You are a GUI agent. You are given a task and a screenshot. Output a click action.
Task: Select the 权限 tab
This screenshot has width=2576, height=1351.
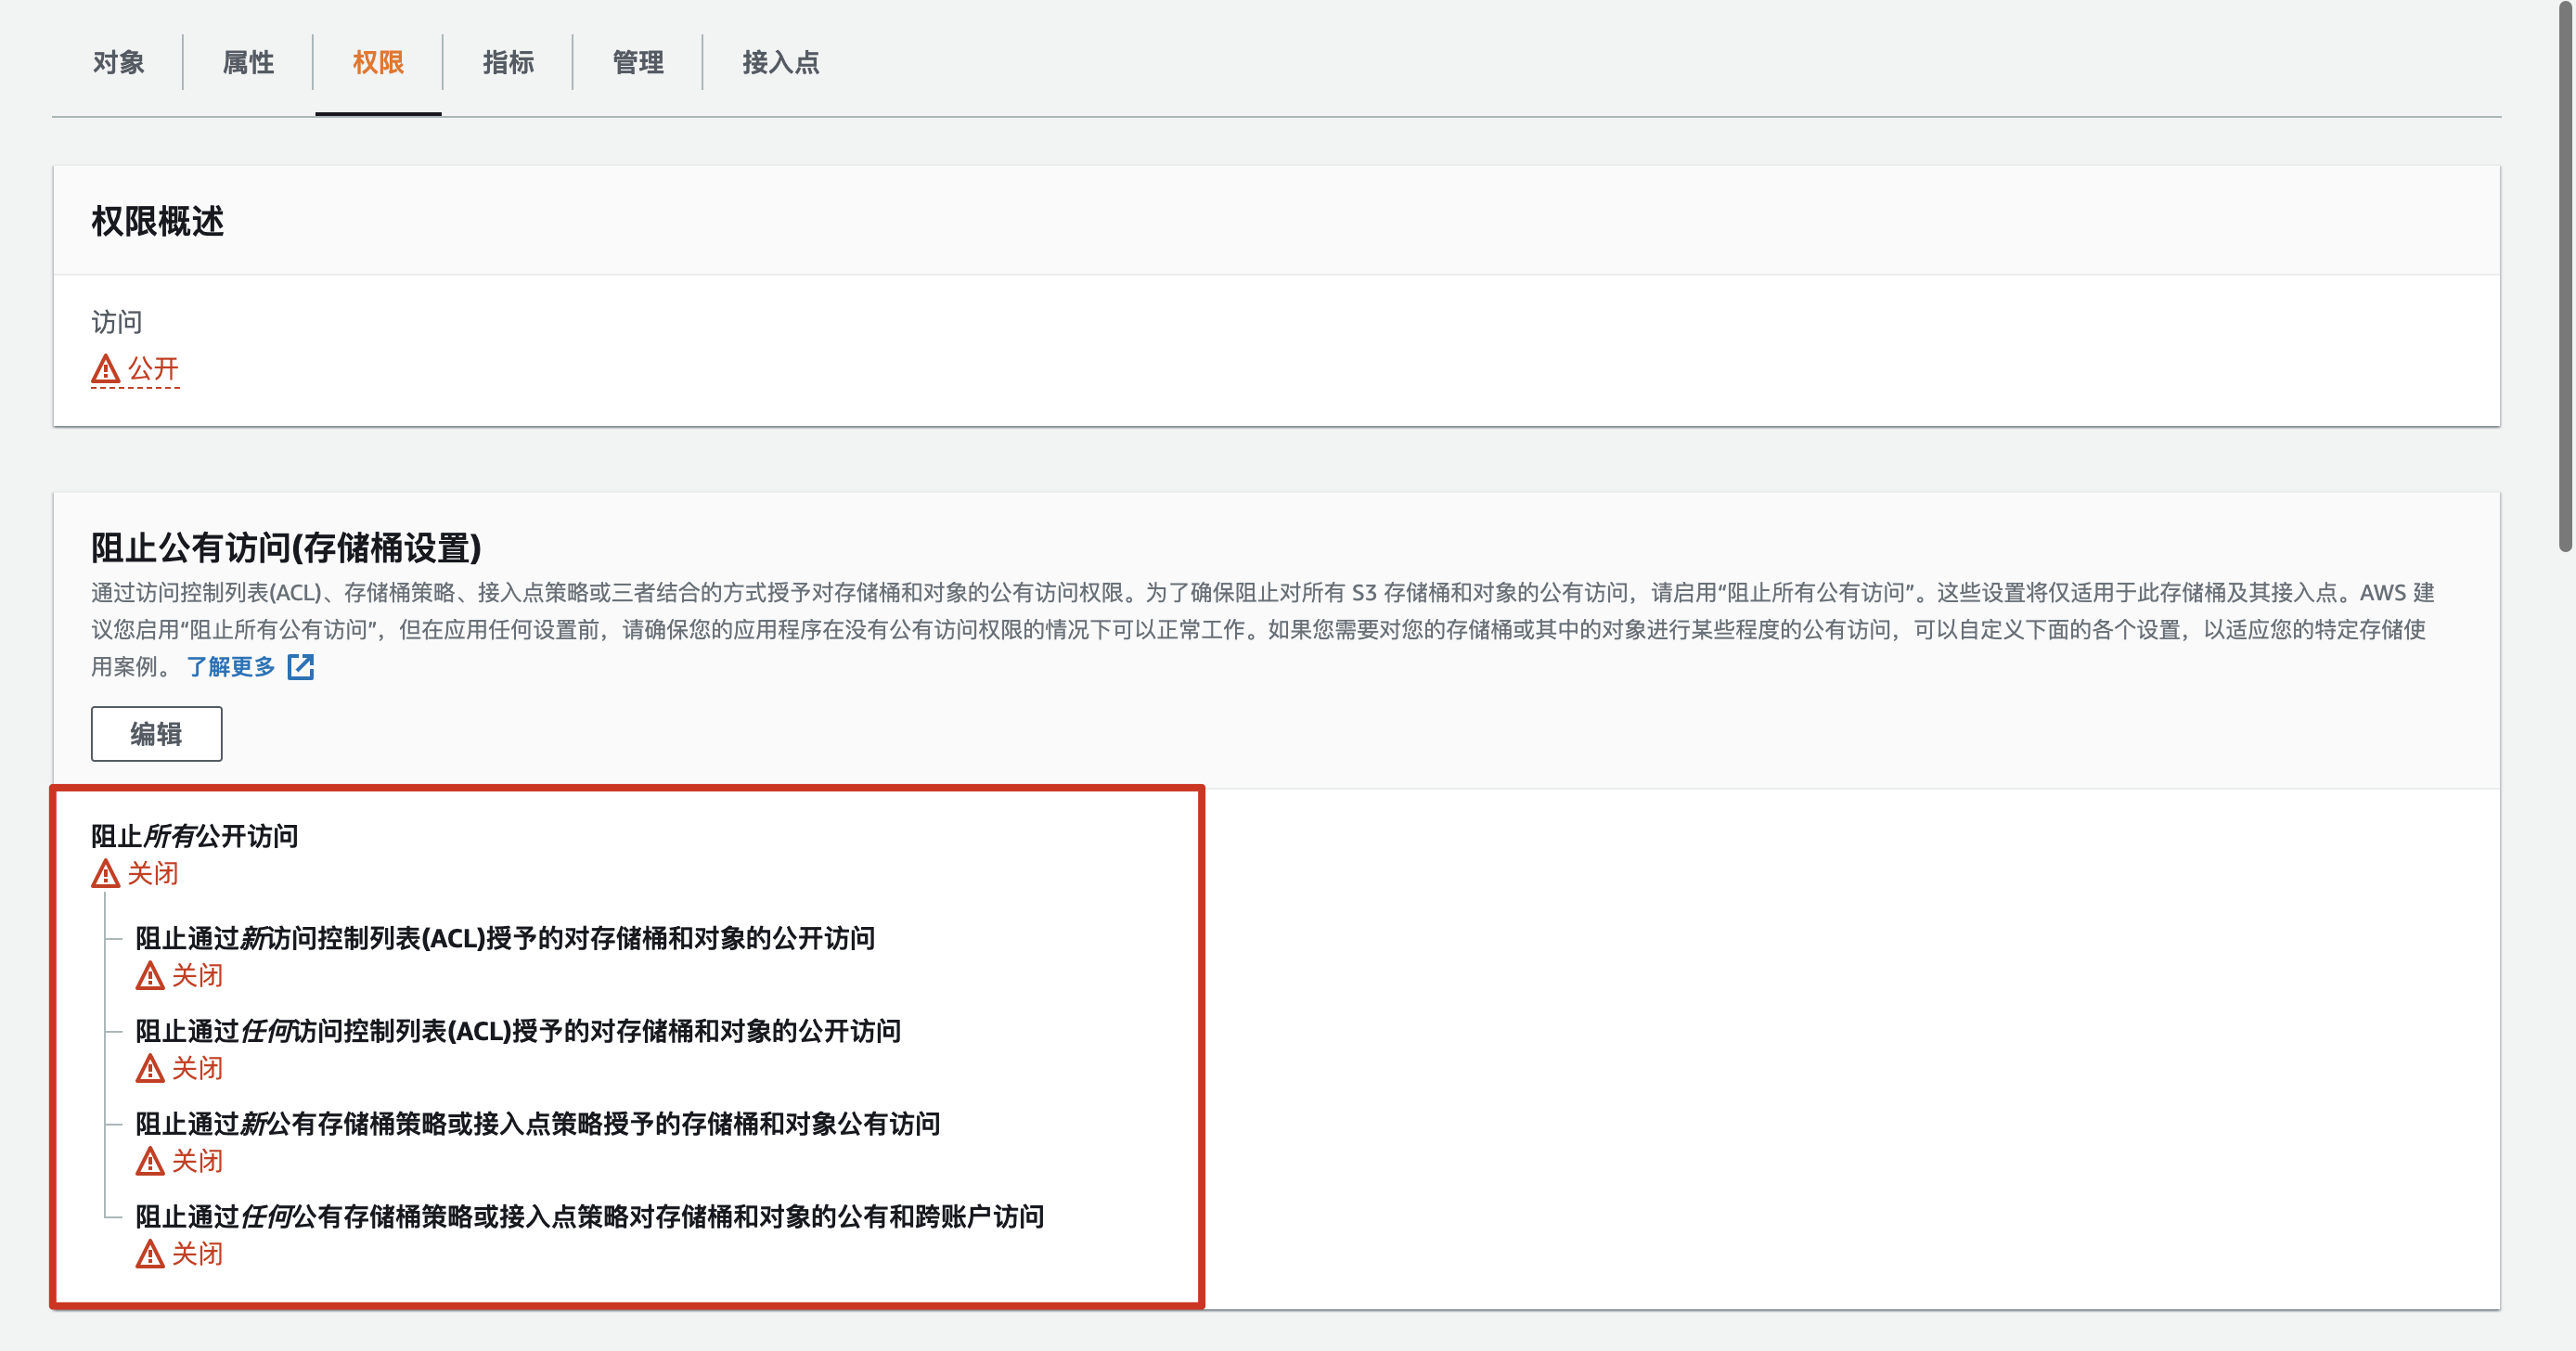[x=378, y=62]
